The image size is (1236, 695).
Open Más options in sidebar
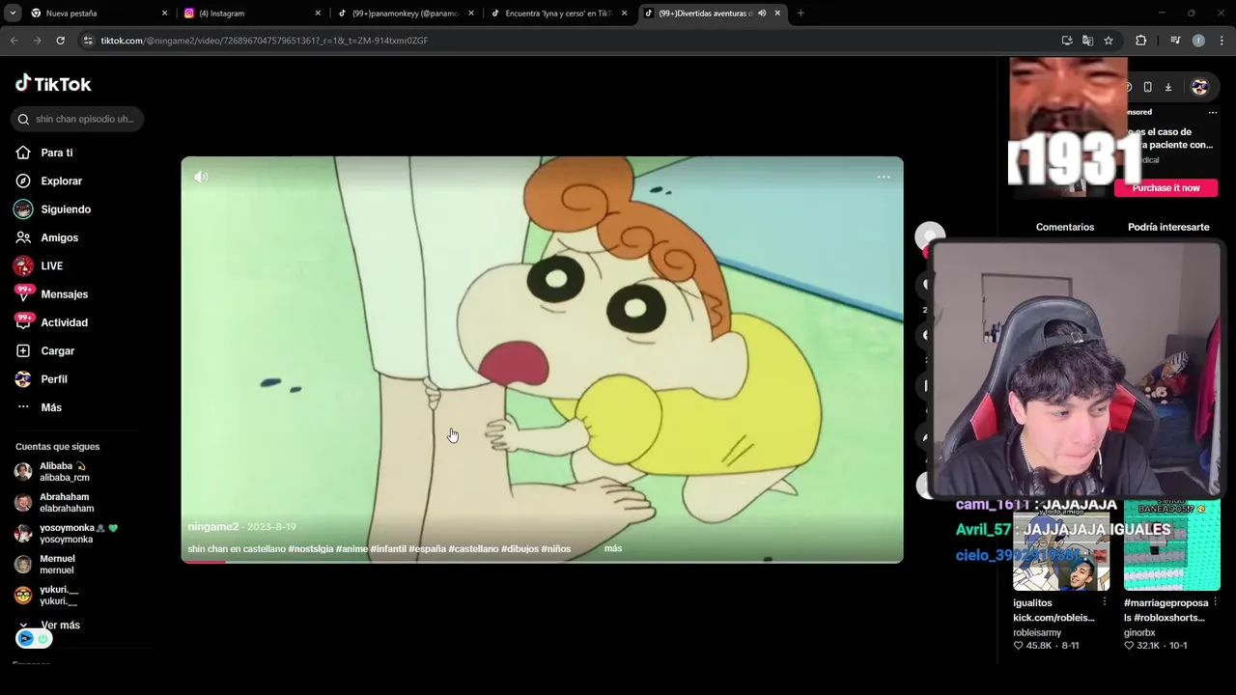point(40,407)
